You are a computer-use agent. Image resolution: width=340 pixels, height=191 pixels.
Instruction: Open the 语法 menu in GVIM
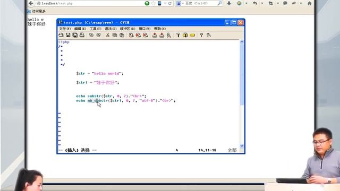point(110,29)
